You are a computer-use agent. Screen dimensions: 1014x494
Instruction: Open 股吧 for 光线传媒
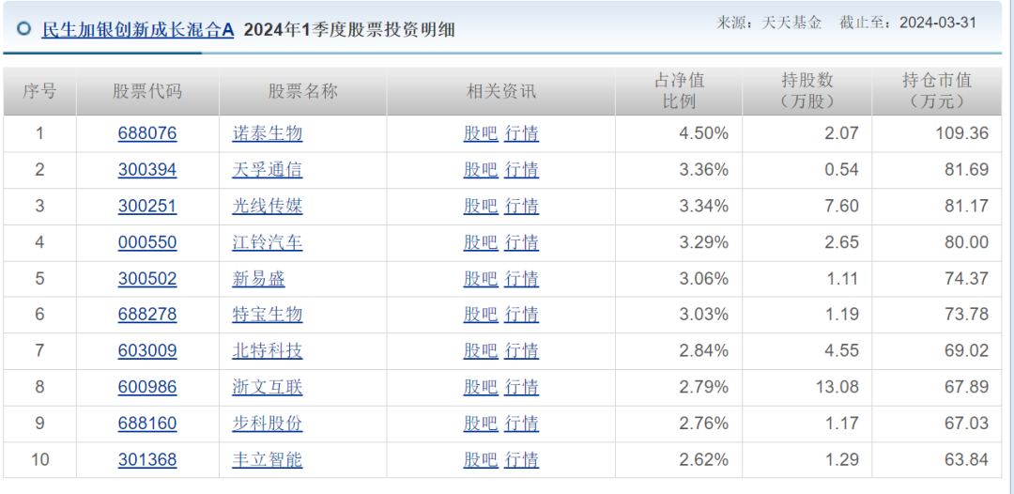[481, 207]
